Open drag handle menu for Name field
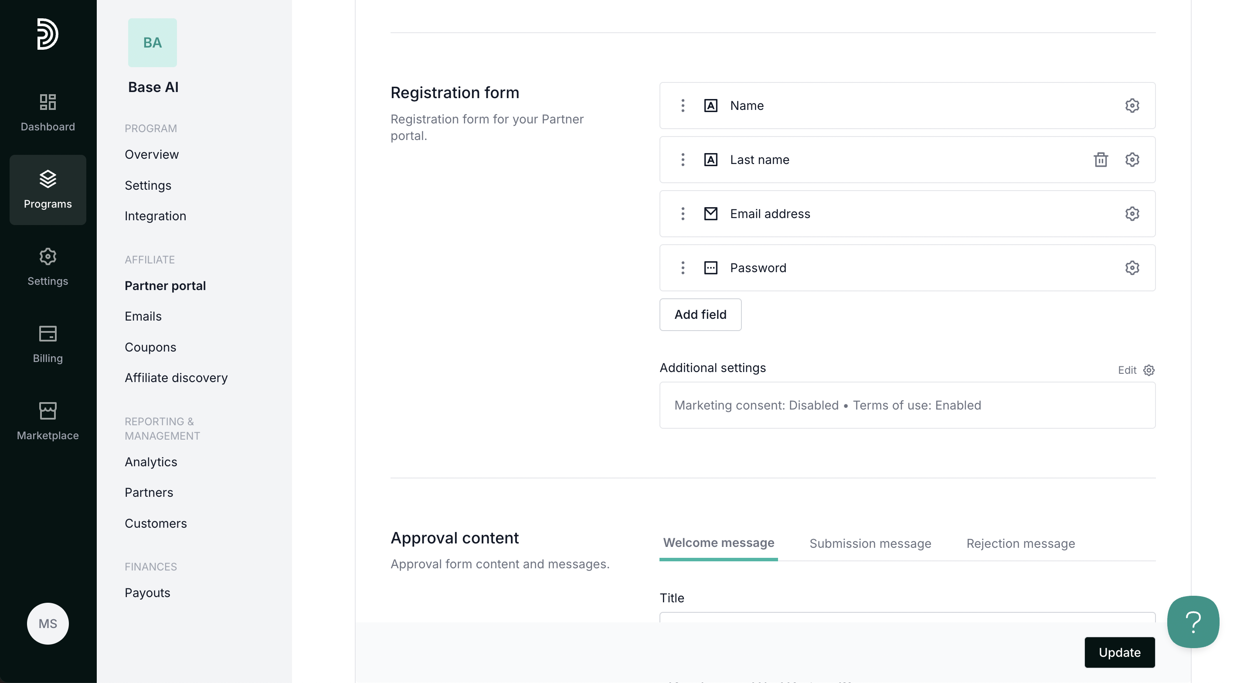Screen dimensions: 1237x683 click(683, 105)
